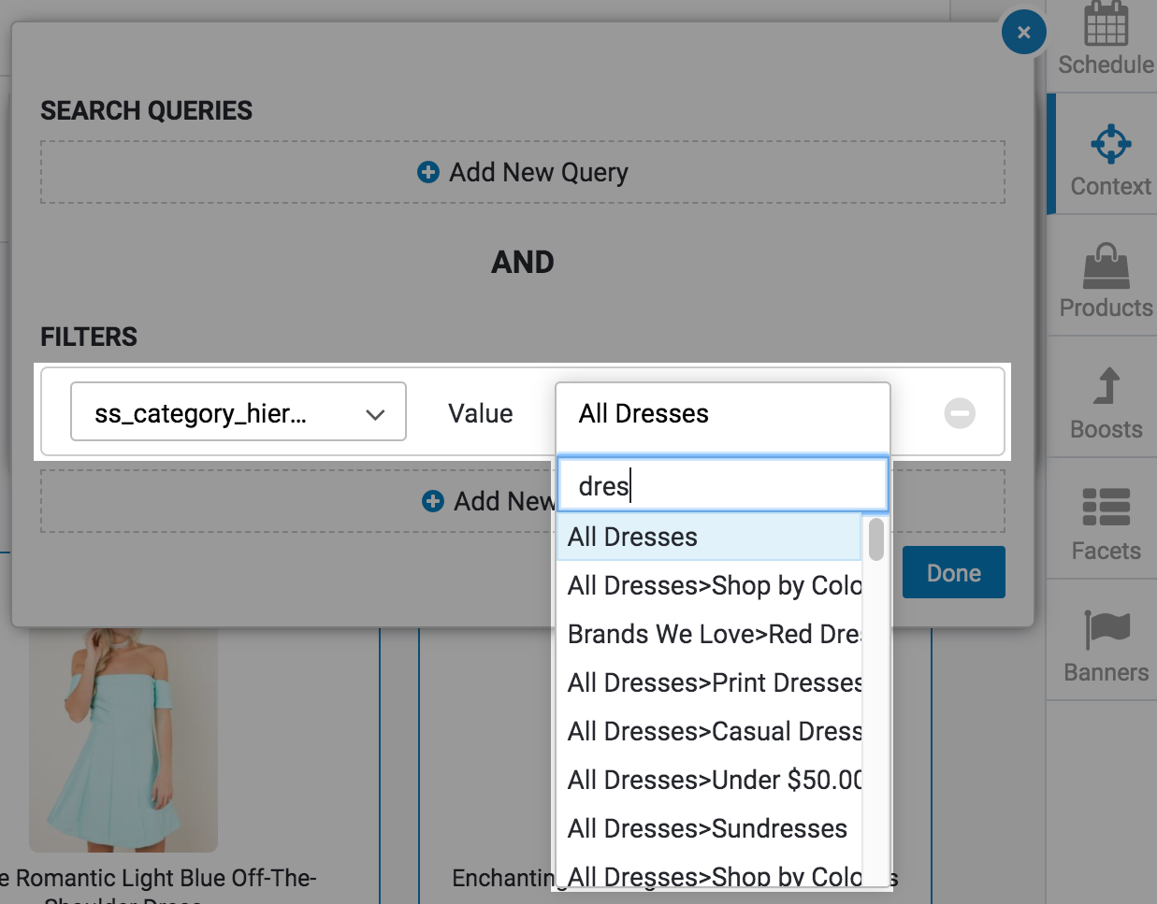
Task: Open the Schedule calendar icon
Action: pos(1106,24)
